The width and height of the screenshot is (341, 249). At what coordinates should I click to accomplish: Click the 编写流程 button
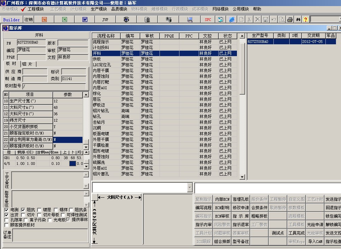(203, 208)
